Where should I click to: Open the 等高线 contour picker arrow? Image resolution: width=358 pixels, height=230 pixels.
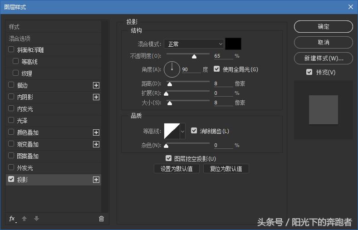point(183,131)
